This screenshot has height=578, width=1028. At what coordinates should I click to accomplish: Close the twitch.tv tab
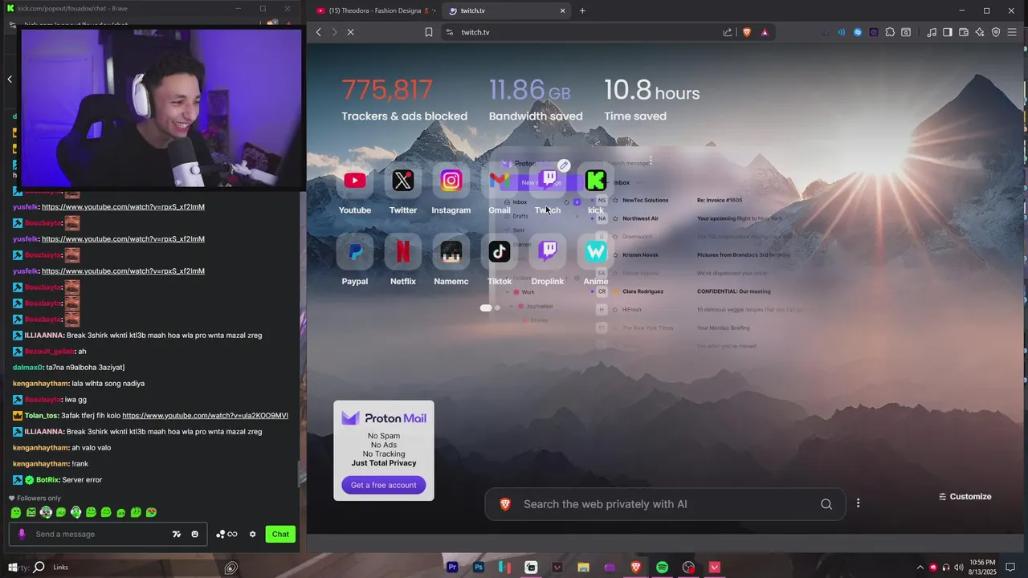562,10
